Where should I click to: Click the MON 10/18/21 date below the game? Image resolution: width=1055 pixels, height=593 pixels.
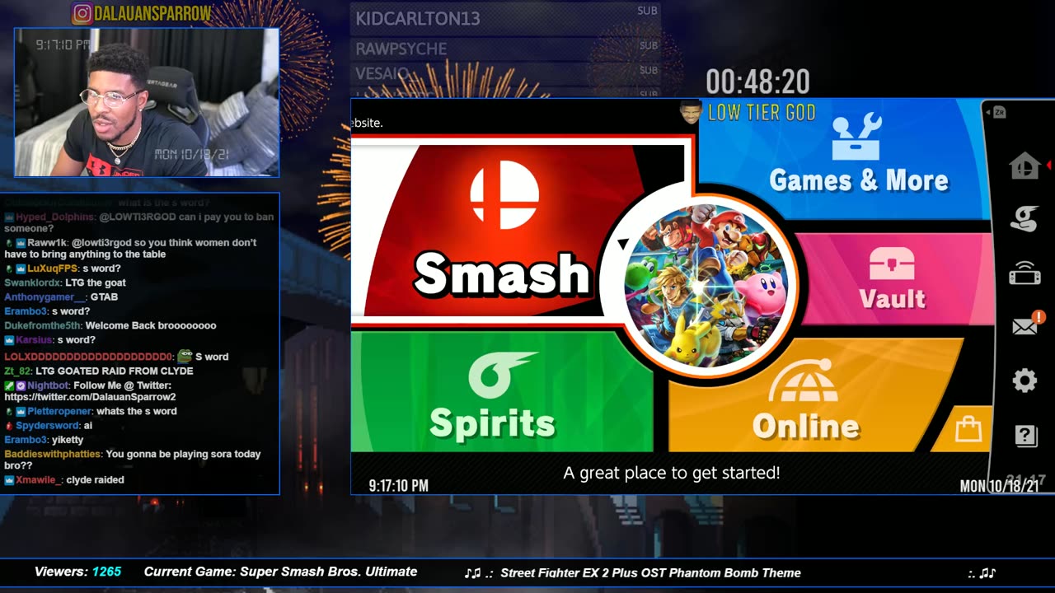point(999,486)
